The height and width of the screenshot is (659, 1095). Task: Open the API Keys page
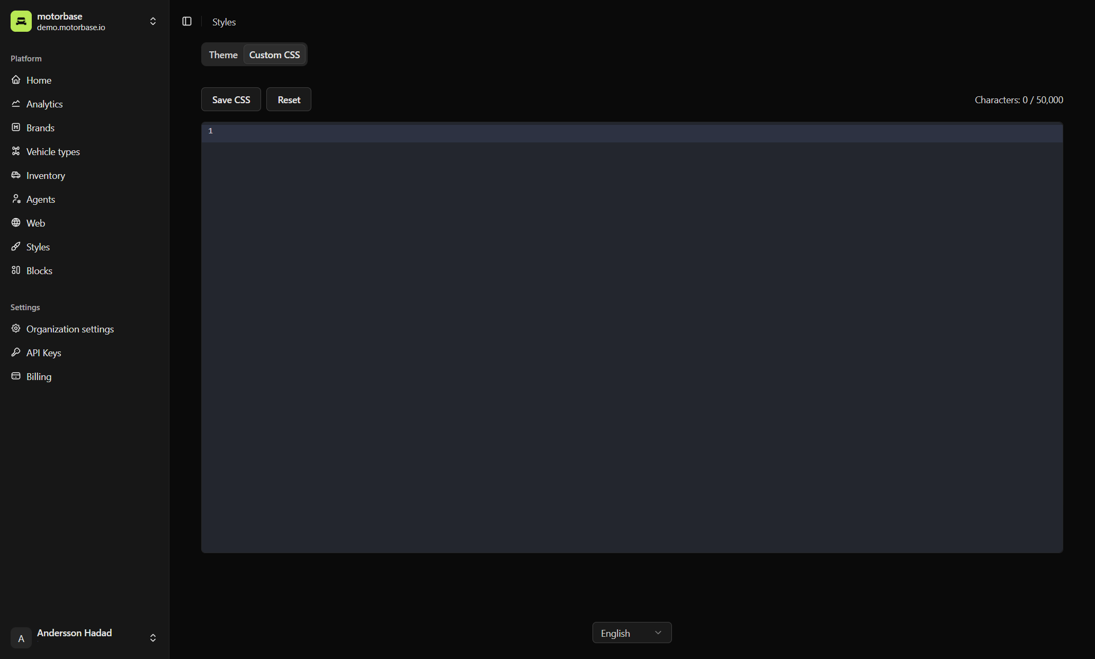pyautogui.click(x=85, y=353)
